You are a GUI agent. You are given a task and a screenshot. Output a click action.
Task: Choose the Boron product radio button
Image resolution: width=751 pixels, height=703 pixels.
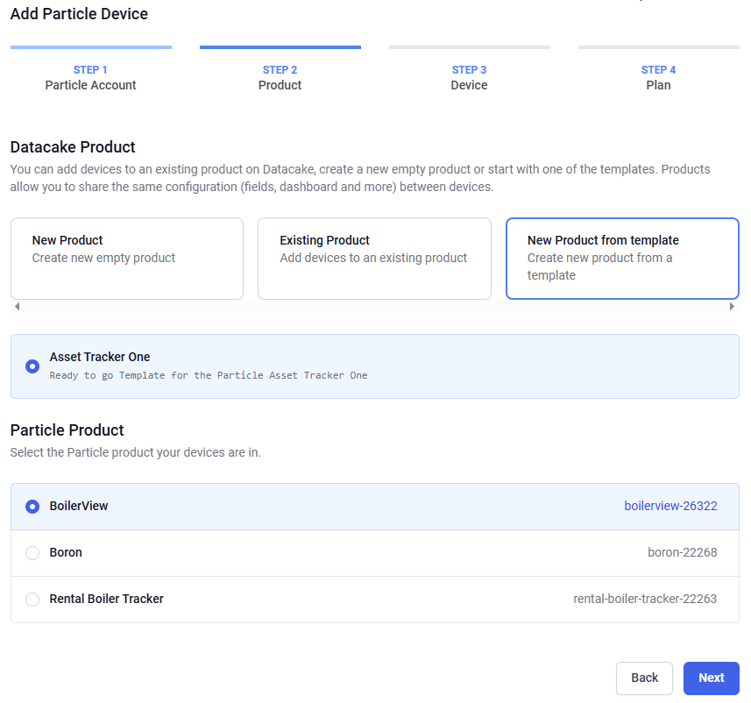pyautogui.click(x=32, y=553)
